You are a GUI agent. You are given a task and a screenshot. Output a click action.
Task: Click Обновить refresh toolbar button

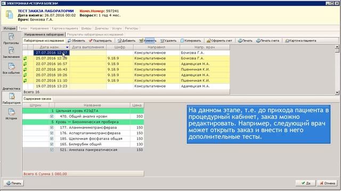(76, 41)
